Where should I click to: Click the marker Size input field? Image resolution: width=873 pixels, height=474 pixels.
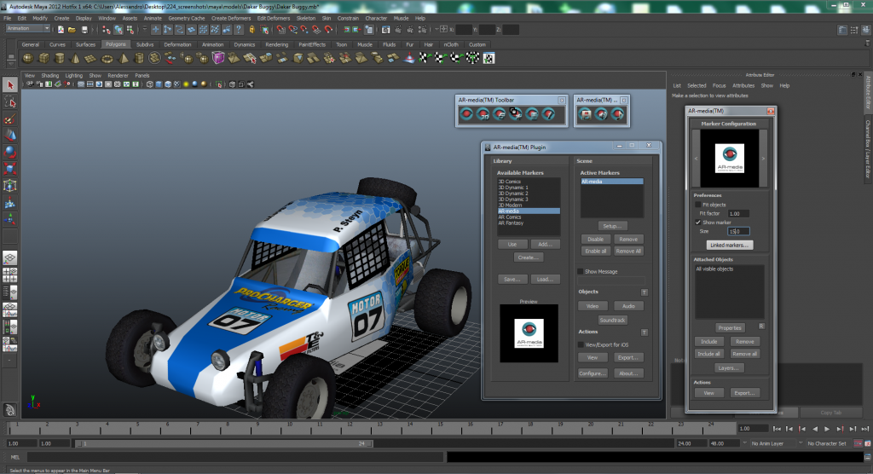click(738, 231)
